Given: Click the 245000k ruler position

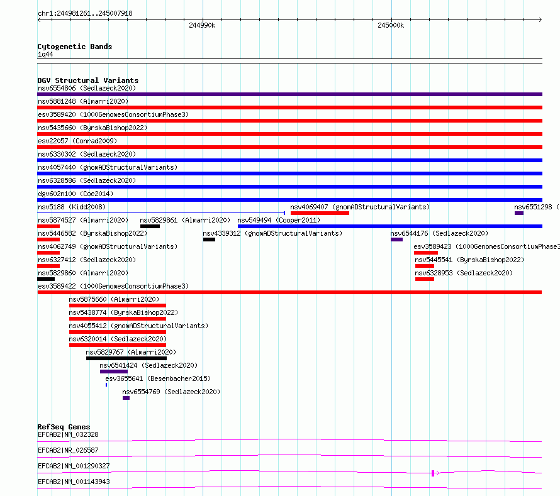Looking at the screenshot, I should (391, 25).
